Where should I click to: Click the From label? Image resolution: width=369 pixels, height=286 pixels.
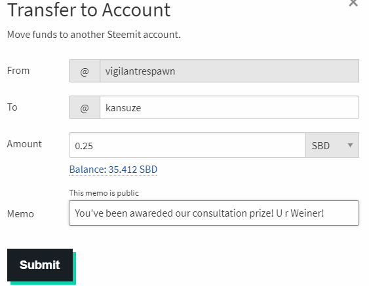coord(18,71)
